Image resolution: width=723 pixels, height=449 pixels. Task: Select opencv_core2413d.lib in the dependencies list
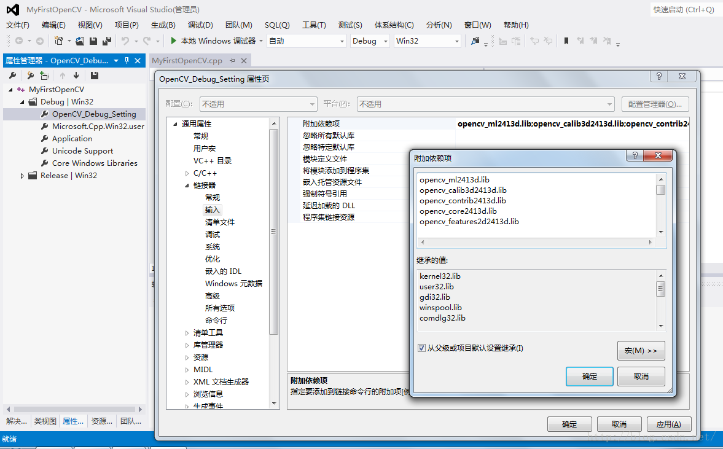458,211
